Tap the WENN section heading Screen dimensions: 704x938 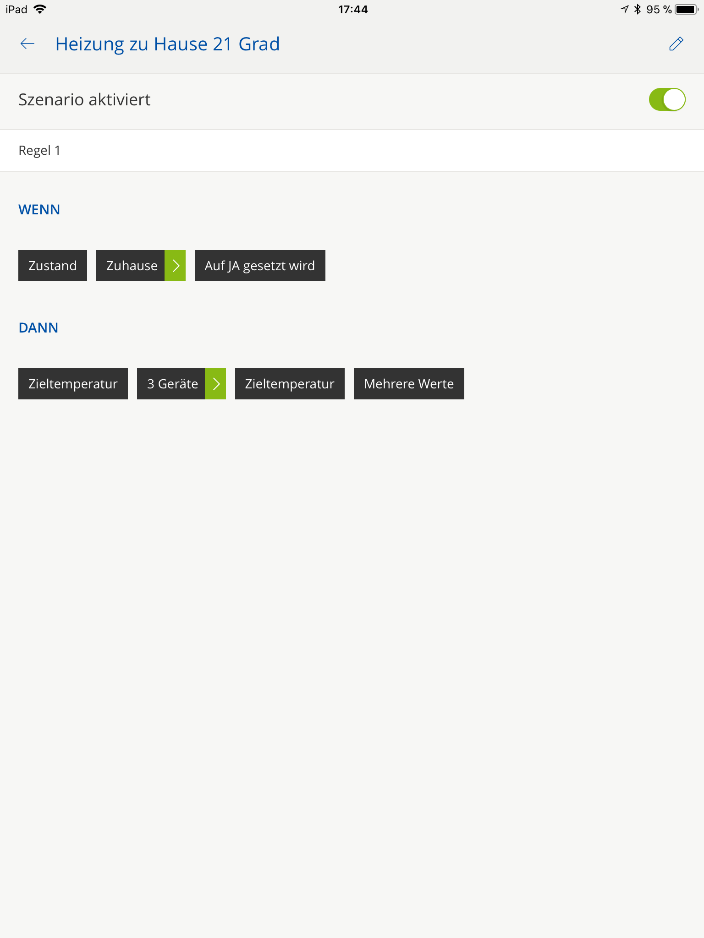pos(39,210)
